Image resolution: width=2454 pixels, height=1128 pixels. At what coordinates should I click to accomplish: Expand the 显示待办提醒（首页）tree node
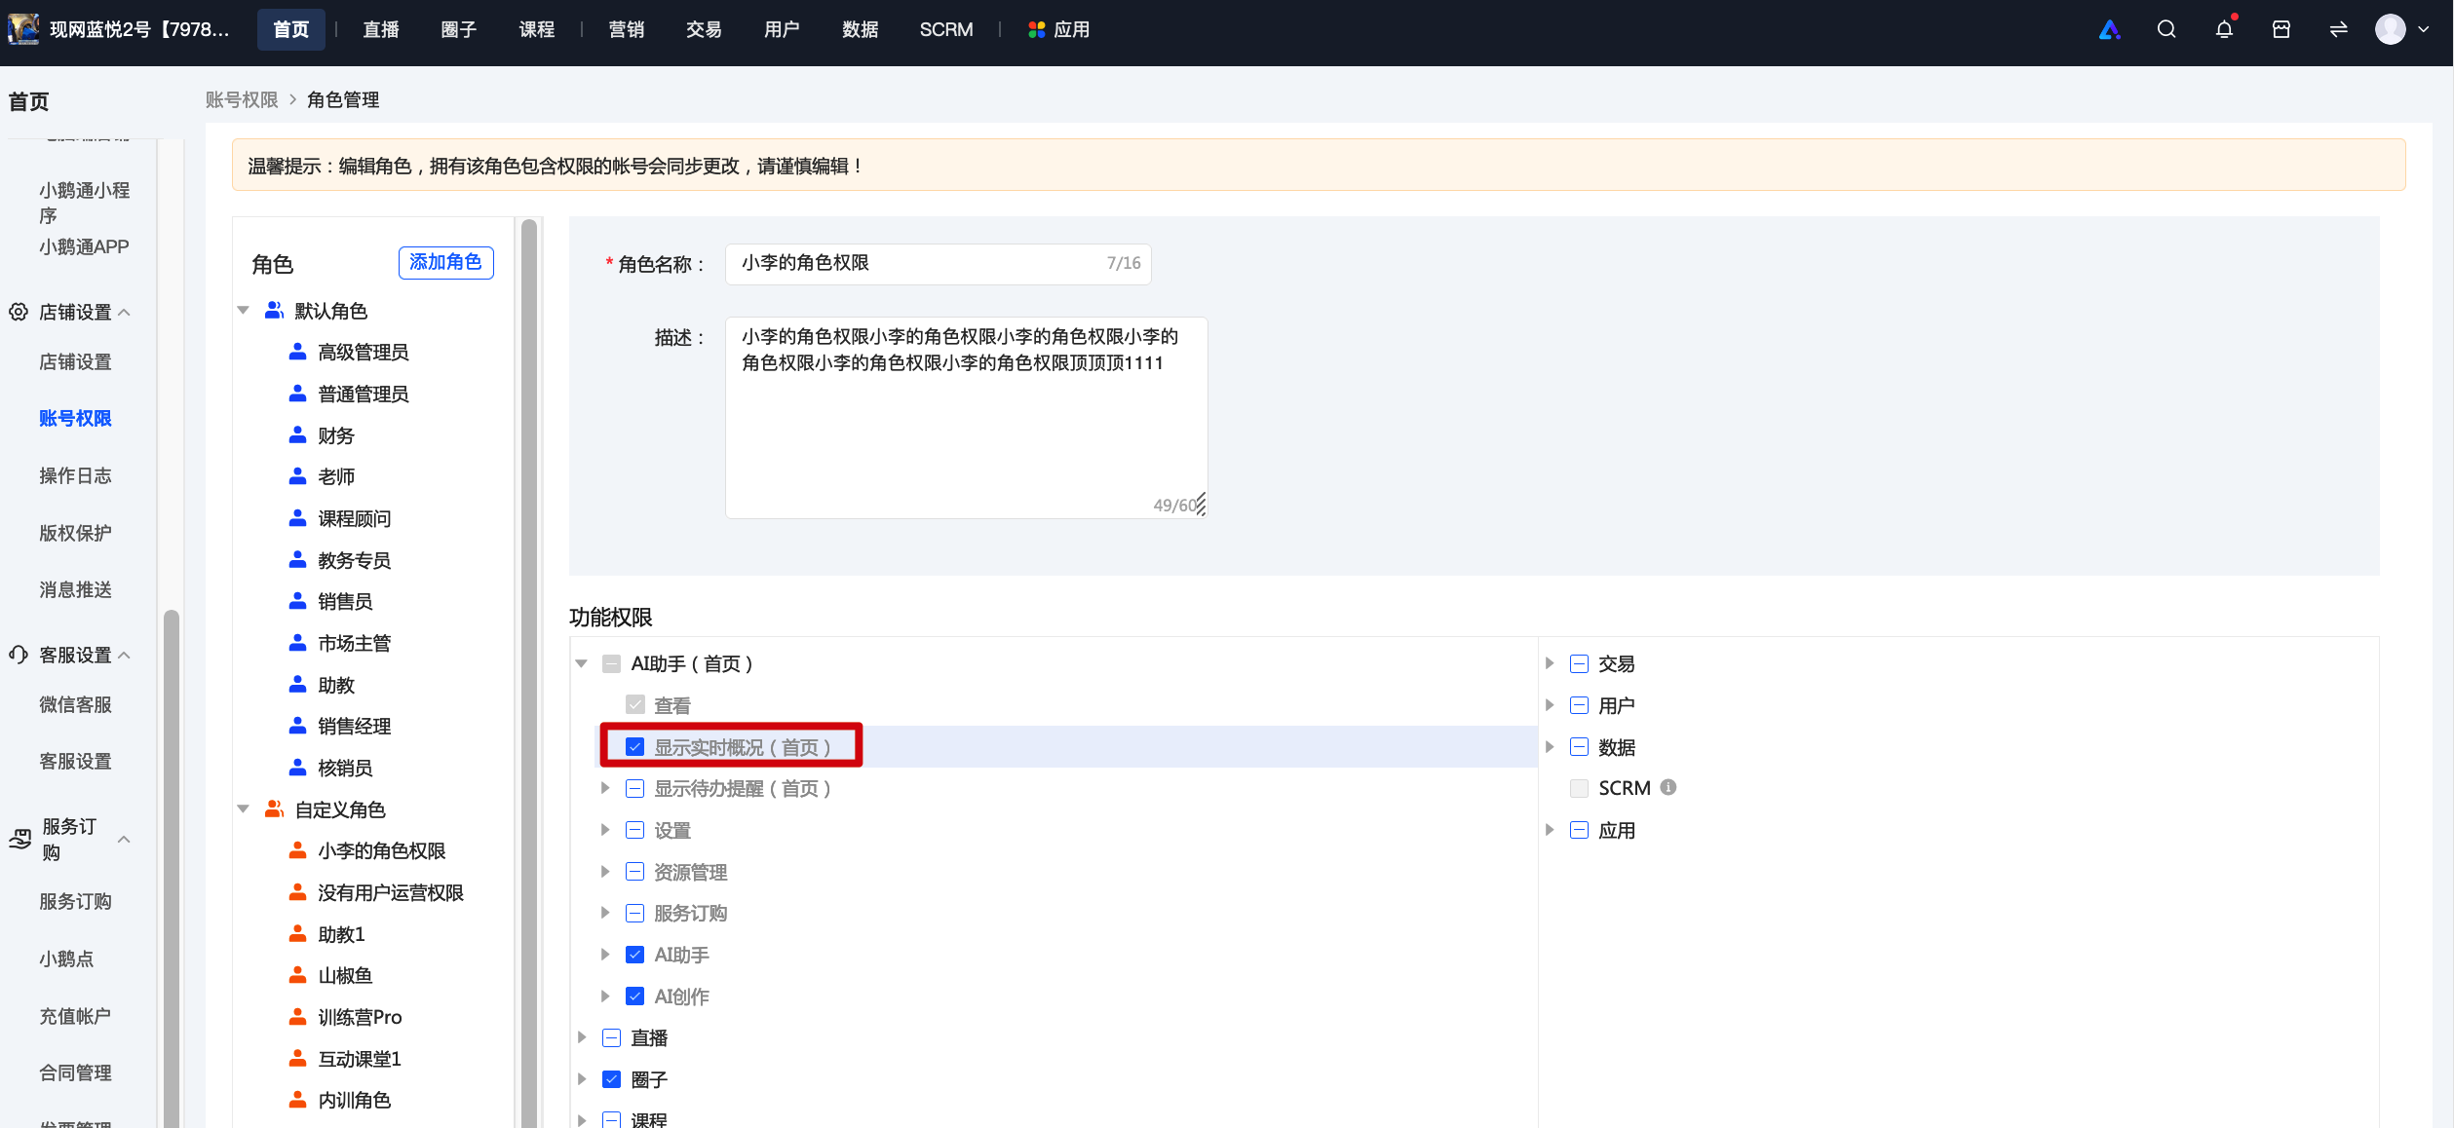(x=605, y=788)
